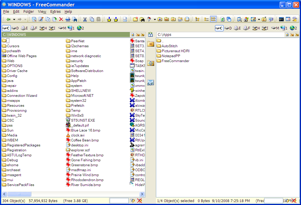Click the equal-panels folder icon in the splitter bar
Screen dimensions: 301x205
(x=151, y=44)
